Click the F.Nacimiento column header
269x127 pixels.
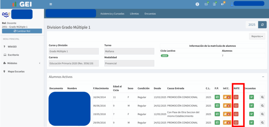[101, 88]
